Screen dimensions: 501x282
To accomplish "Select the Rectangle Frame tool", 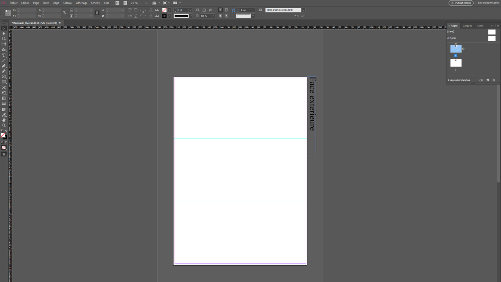I will [4, 76].
